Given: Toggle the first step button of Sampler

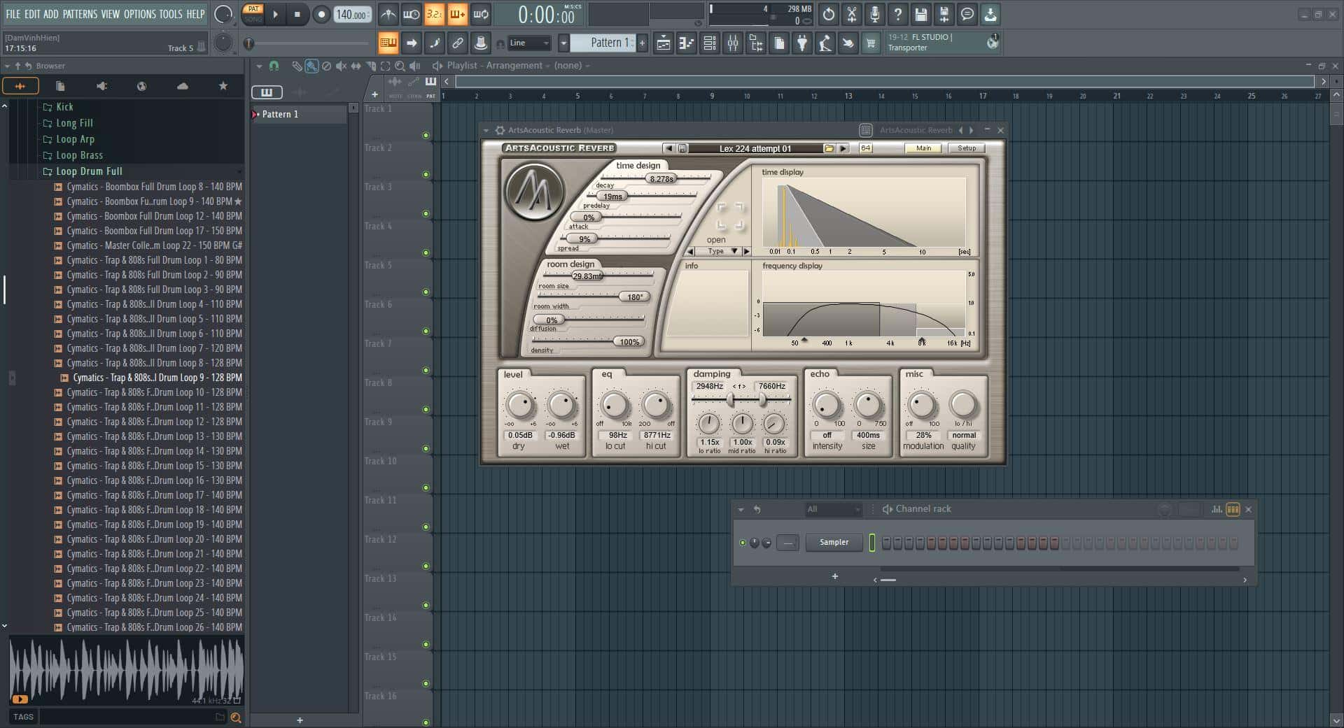Looking at the screenshot, I should click(886, 543).
